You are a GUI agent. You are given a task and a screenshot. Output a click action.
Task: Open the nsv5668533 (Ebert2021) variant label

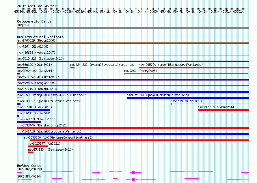(x=36, y=119)
